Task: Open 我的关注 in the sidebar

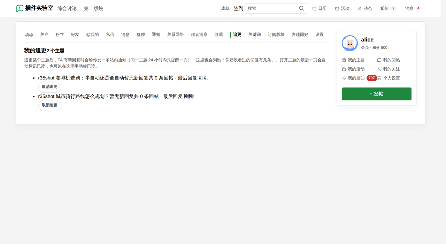Action: pyautogui.click(x=389, y=69)
